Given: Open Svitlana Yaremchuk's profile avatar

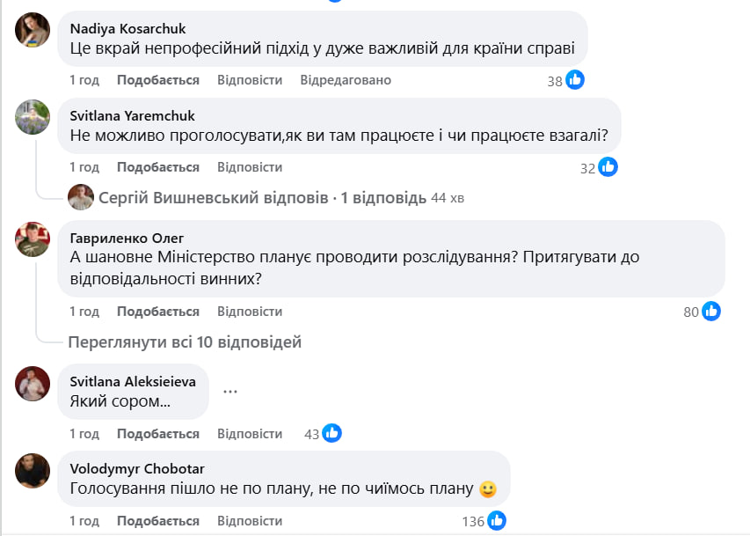Looking at the screenshot, I should (33, 117).
